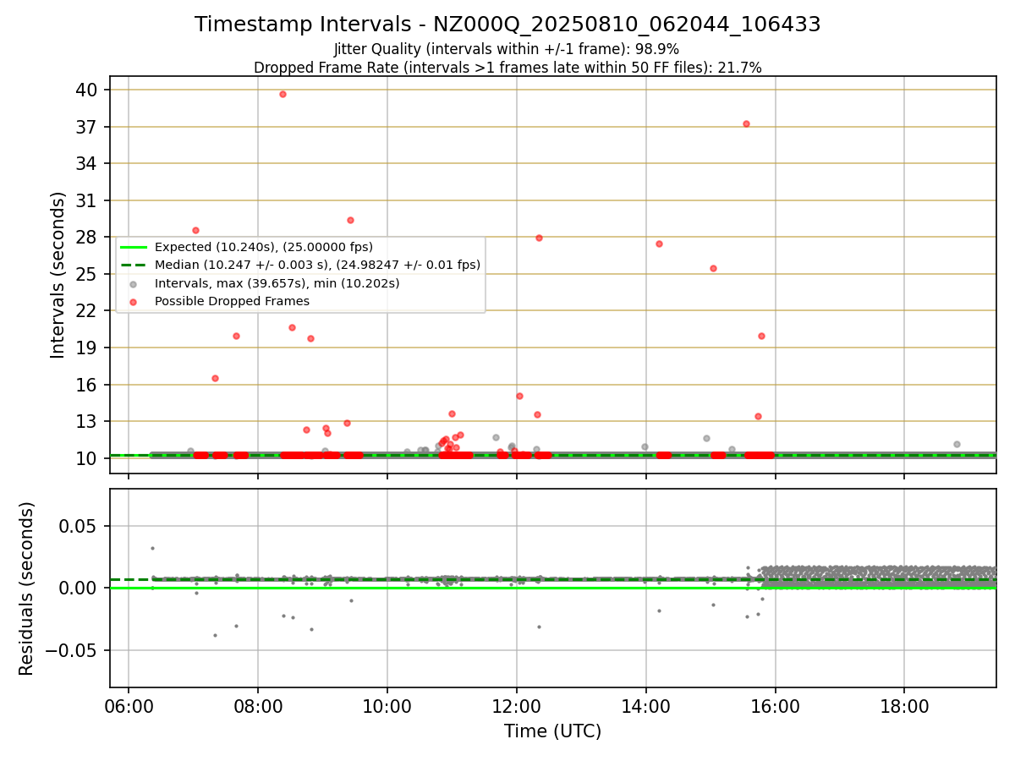1015x761 pixels.
Task: Click the "25" tick on the intervals axis
Action: tap(87, 274)
